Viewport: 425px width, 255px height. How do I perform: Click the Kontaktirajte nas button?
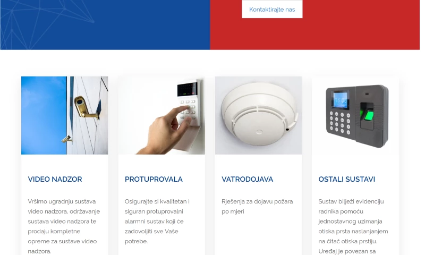pyautogui.click(x=272, y=9)
